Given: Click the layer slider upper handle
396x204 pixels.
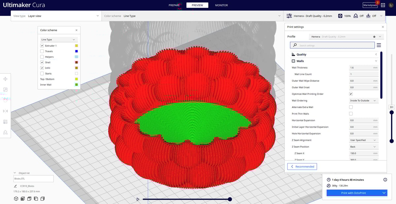Looking at the screenshot, I should coord(392,112).
